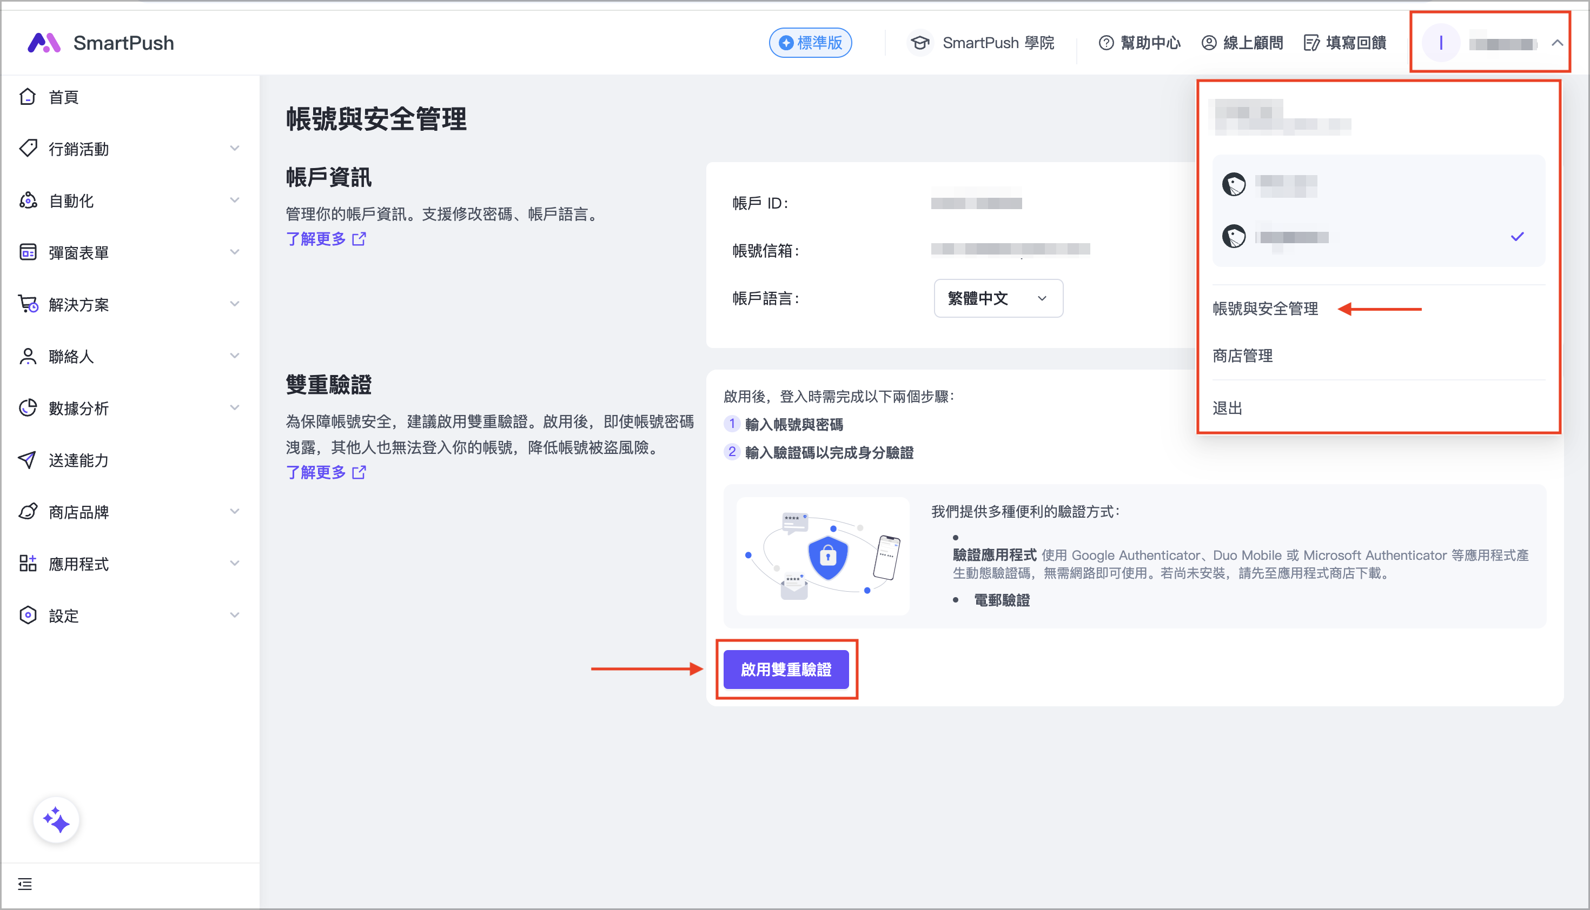Collapse the sidebar with bottom-left icon
This screenshot has width=1590, height=910.
(x=25, y=885)
